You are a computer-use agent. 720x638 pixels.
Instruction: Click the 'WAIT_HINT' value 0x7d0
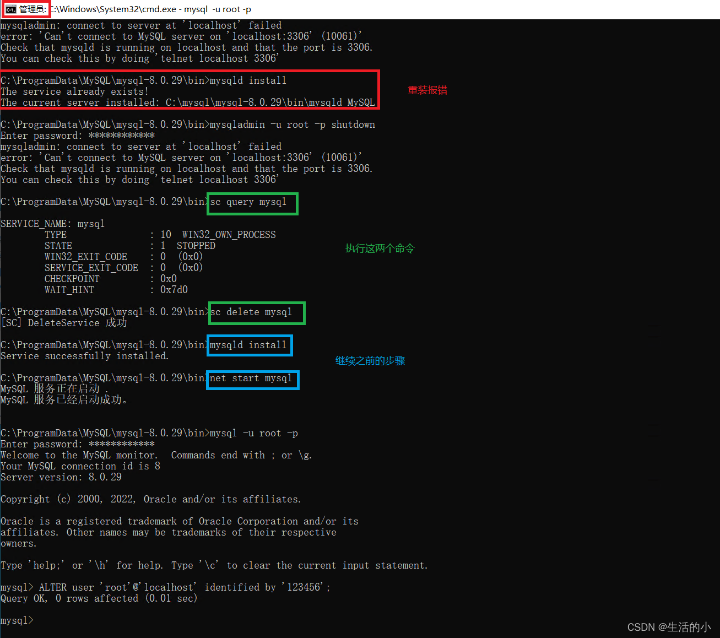174,290
